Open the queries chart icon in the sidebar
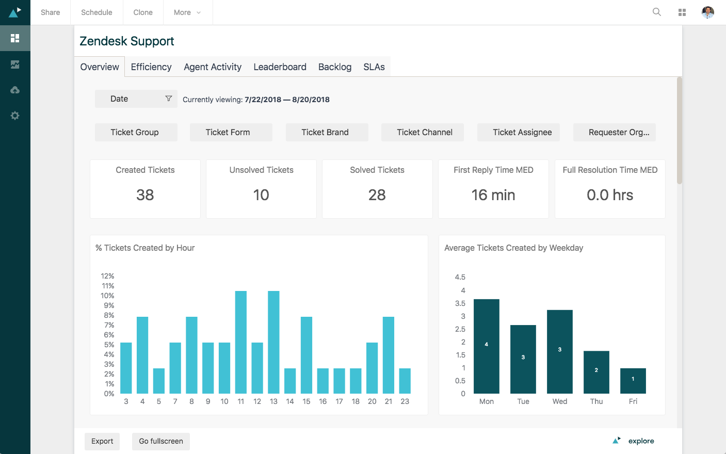Viewport: 726px width, 454px height. coord(15,64)
